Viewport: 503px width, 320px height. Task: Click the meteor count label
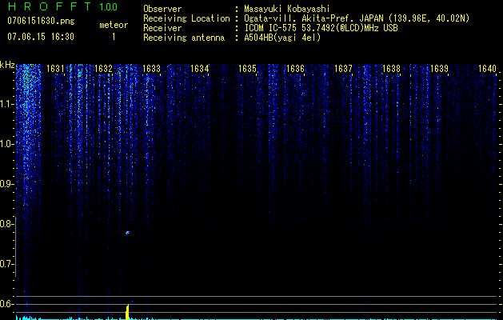tap(114, 25)
